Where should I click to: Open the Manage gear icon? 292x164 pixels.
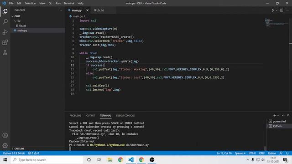click(x=5, y=145)
